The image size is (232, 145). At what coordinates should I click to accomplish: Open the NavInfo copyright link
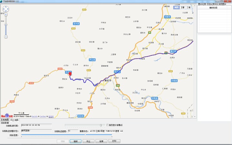point(35,116)
